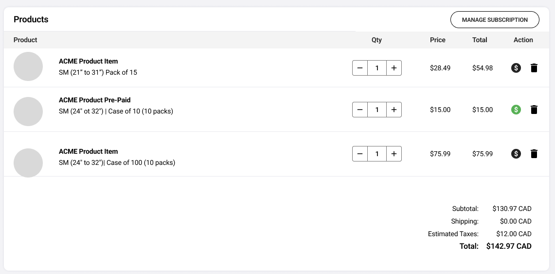Open Manage Subscription
Viewport: 555px width, 274px height.
click(495, 20)
